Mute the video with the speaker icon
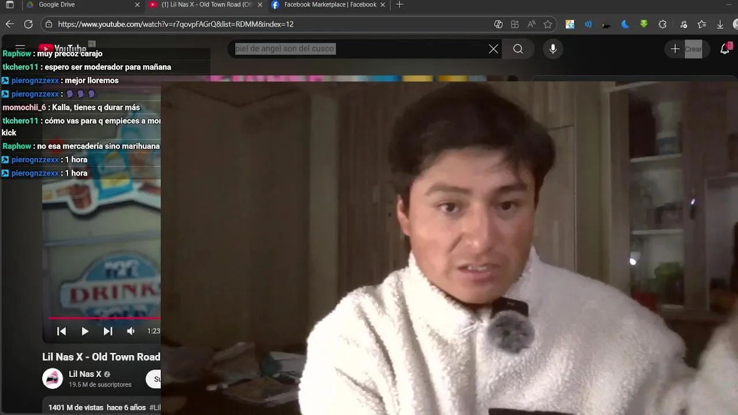 point(131,331)
